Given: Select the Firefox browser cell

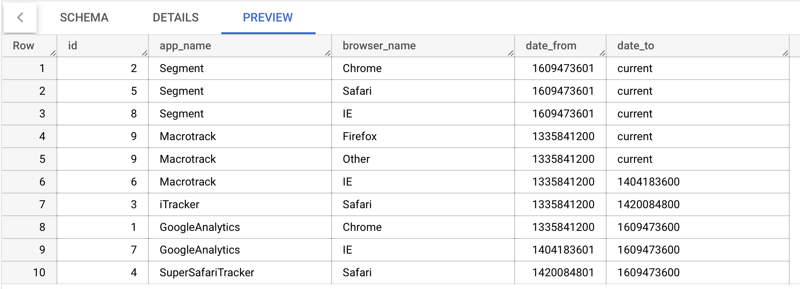Looking at the screenshot, I should point(423,137).
